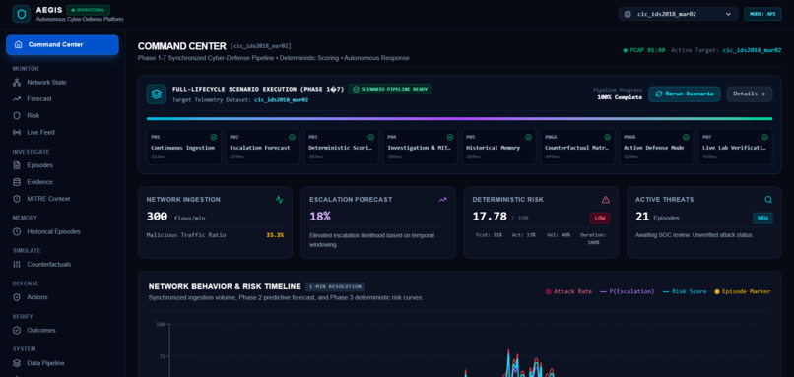Click the LOW risk badge
Screen dimensions: 794x377
coord(600,219)
